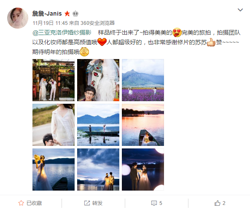Open the night bokeh couple photo
Viewport: 250px width, 210px height.
[x=143, y=170]
